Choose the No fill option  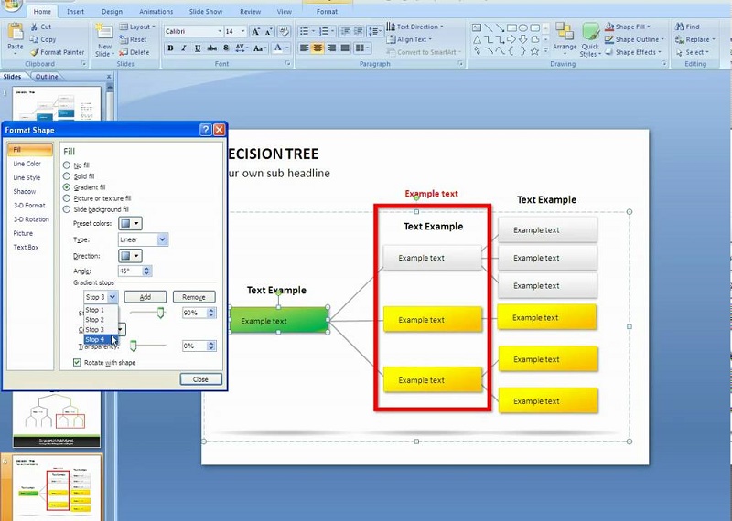(67, 165)
